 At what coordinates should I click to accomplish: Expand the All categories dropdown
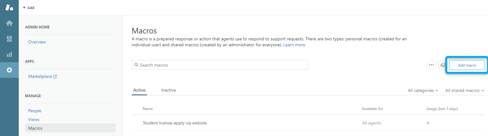coord(423,90)
